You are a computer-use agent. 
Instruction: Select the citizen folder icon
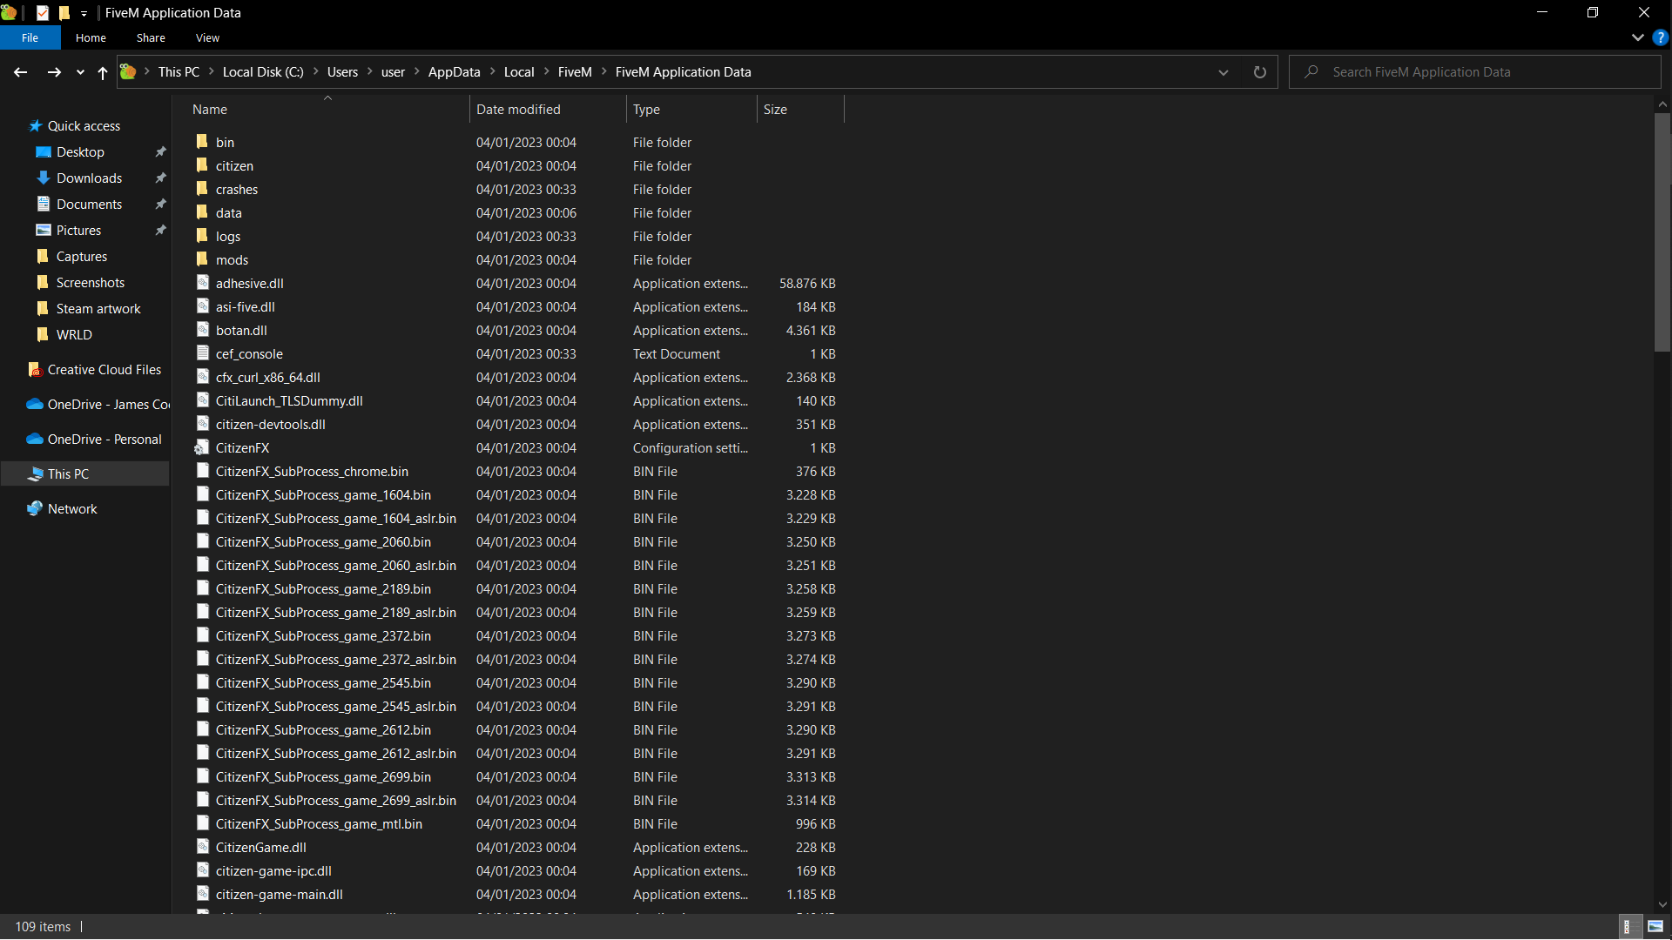tap(202, 165)
